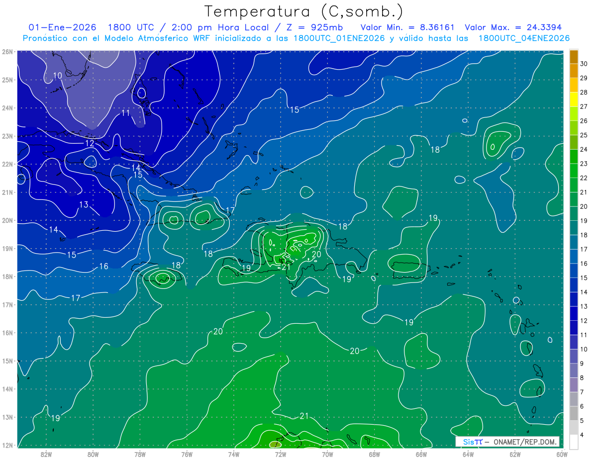The width and height of the screenshot is (597, 461).
Task: Click colorbar legend label '24'
Action: pyautogui.click(x=584, y=149)
